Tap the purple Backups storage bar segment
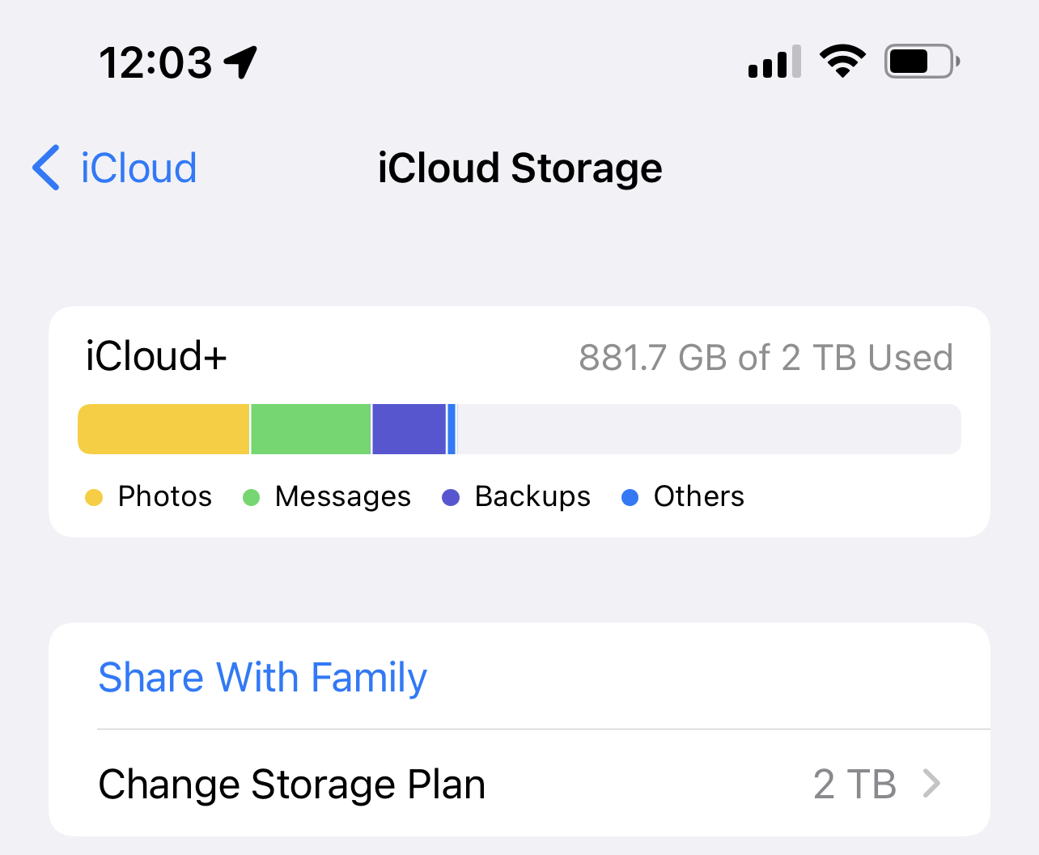The width and height of the screenshot is (1039, 855). coord(409,429)
